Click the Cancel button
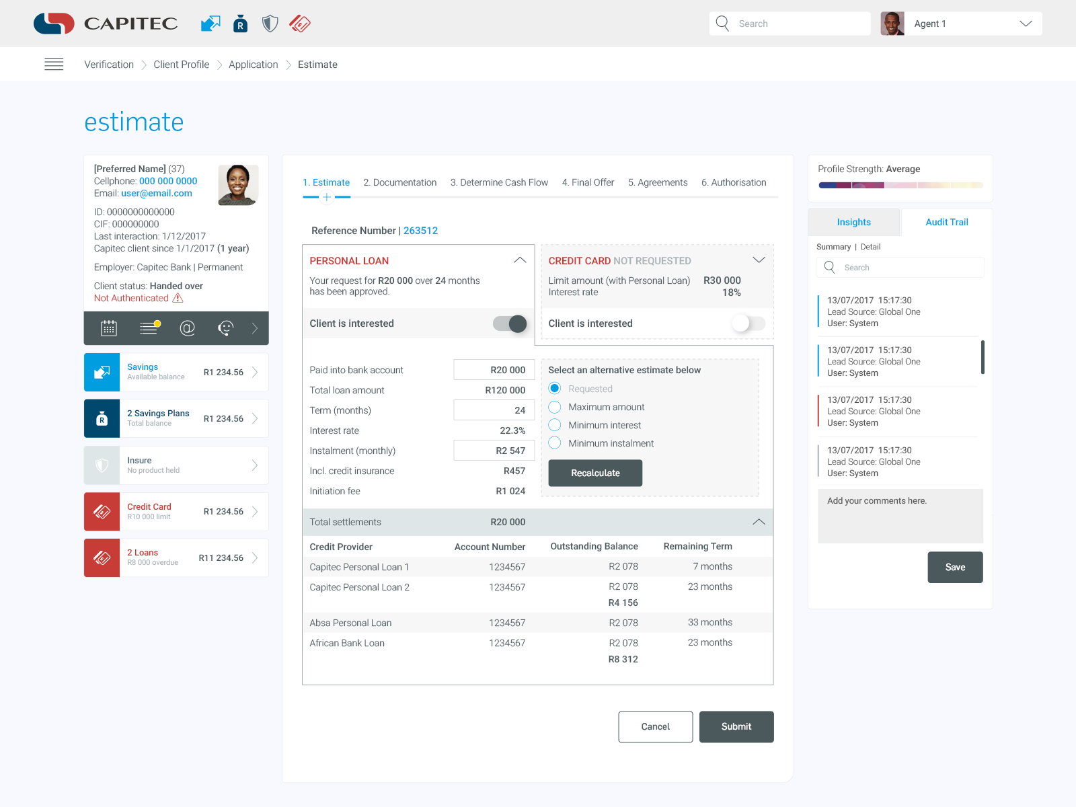 656,726
